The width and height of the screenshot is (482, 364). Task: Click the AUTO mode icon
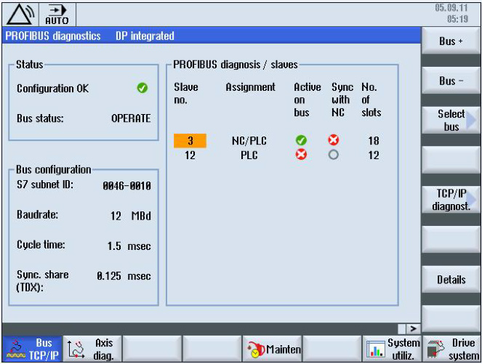pos(57,15)
